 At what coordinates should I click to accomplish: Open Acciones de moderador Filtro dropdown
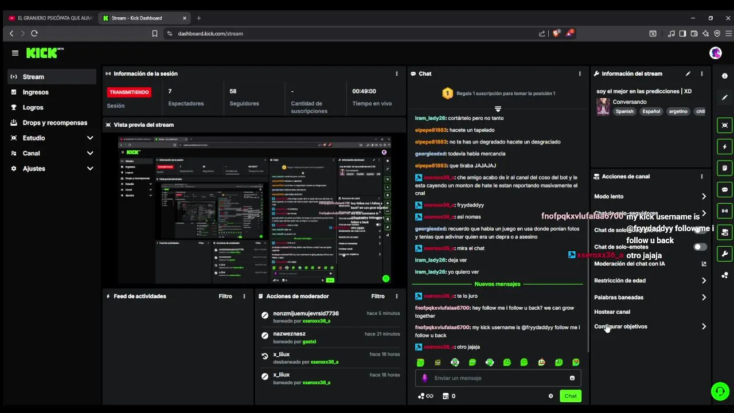coord(378,297)
